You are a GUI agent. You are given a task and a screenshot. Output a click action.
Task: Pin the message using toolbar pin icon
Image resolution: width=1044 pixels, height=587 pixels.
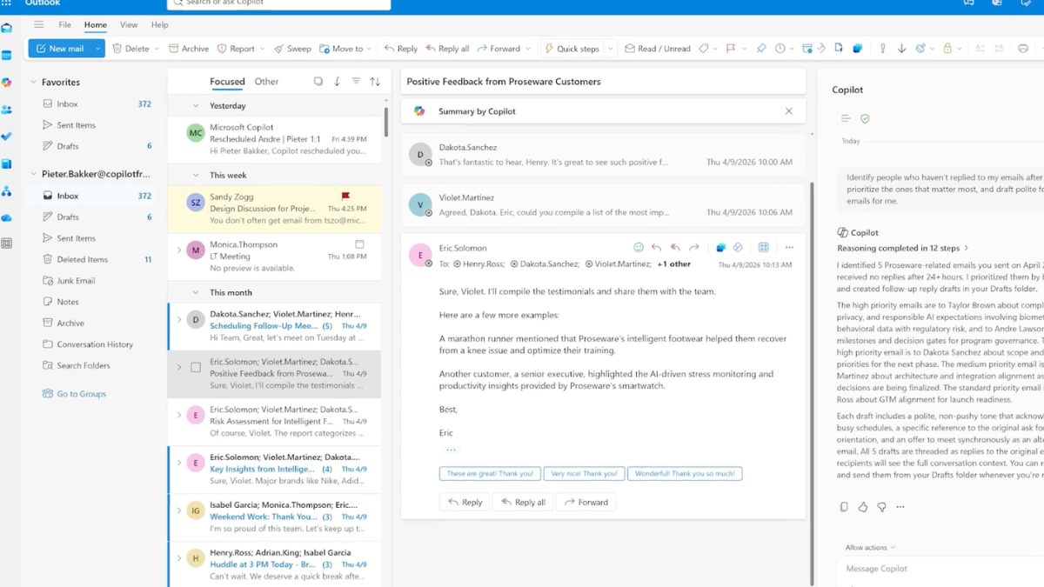(x=761, y=49)
